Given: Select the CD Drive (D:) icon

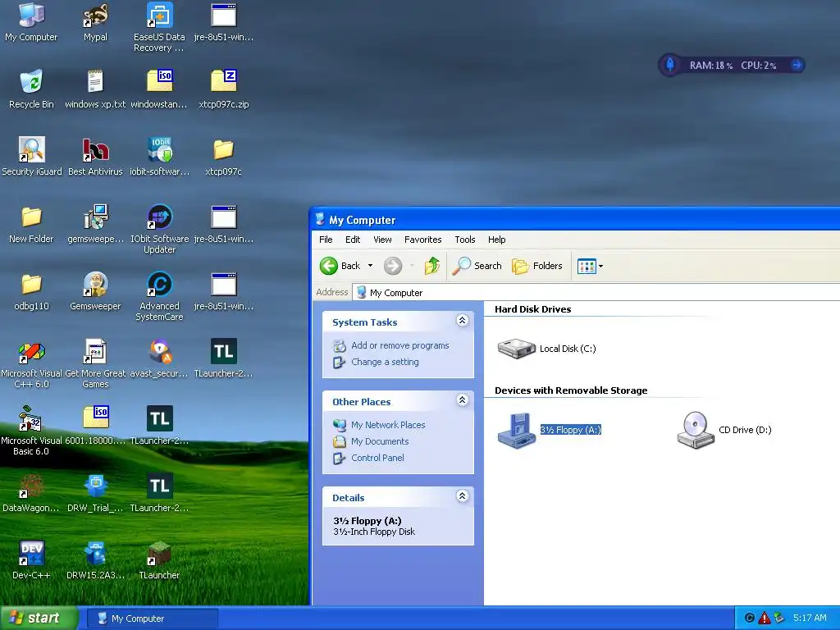Looking at the screenshot, I should coord(696,430).
